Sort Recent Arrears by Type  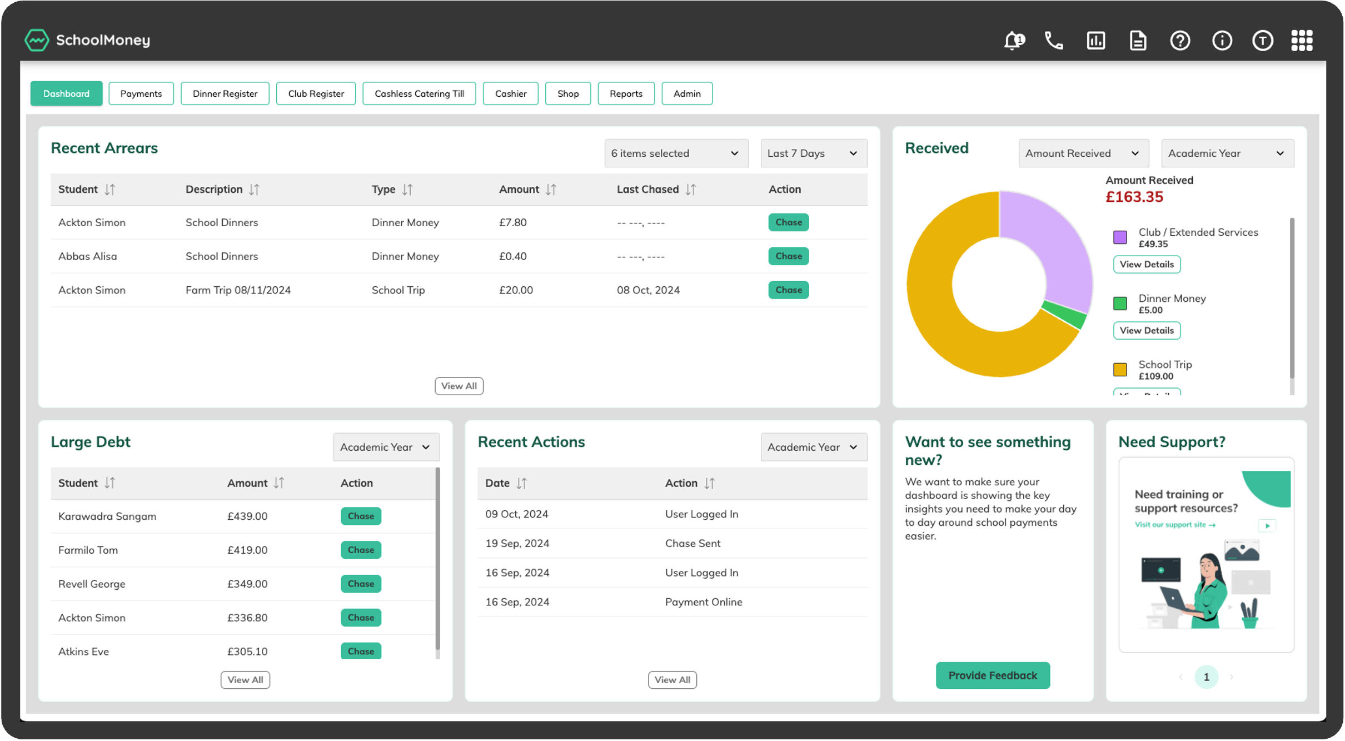(407, 190)
